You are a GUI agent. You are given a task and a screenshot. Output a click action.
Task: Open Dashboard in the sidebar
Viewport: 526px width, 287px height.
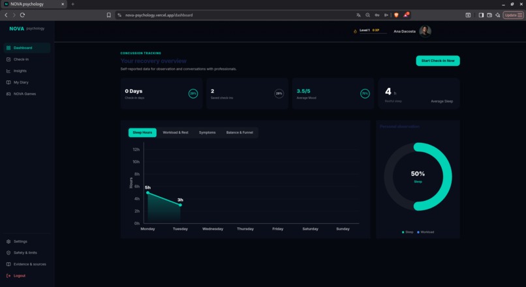point(27,48)
